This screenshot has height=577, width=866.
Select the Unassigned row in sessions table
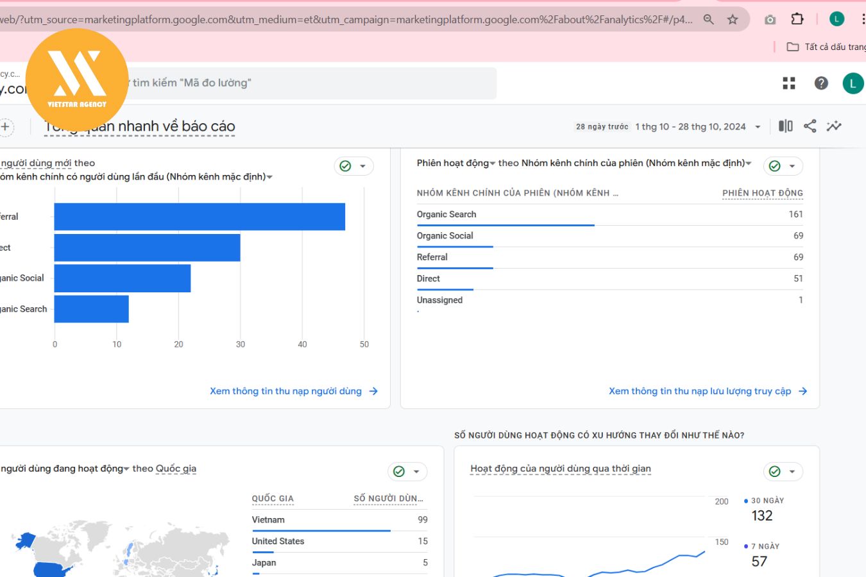coord(609,300)
